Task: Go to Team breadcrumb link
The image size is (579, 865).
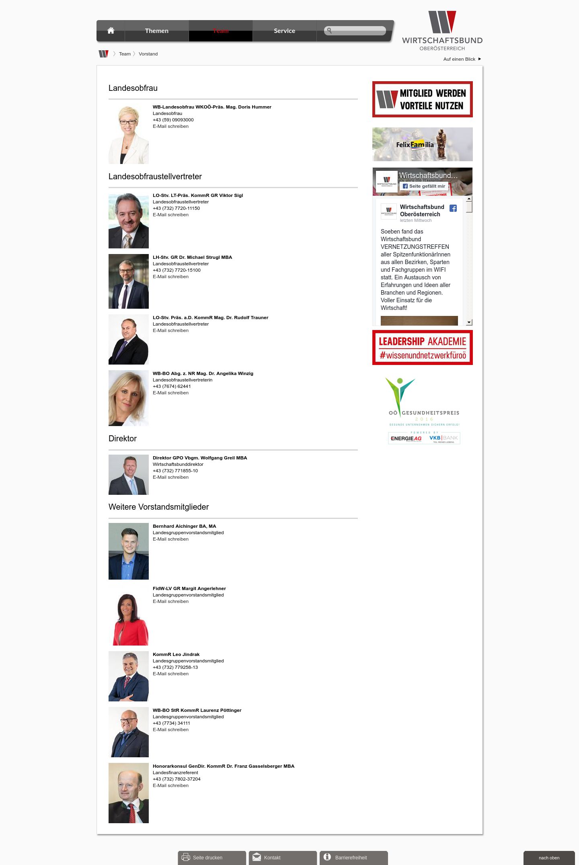Action: [x=125, y=54]
